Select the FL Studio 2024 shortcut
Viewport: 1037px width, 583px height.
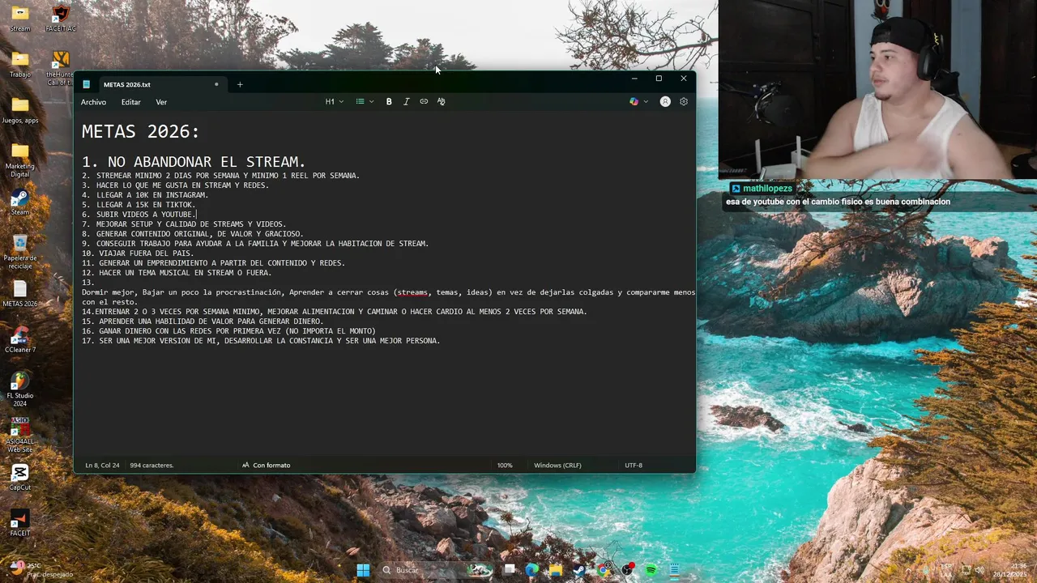pyautogui.click(x=20, y=389)
